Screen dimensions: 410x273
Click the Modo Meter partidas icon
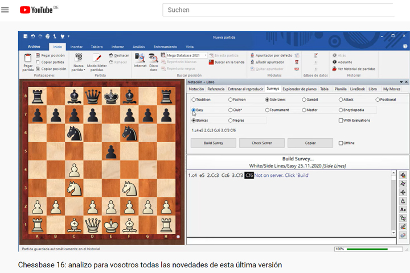pyautogui.click(x=97, y=58)
